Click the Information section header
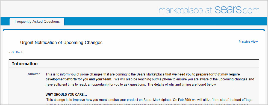This screenshot has height=105, width=268. coord(25,64)
